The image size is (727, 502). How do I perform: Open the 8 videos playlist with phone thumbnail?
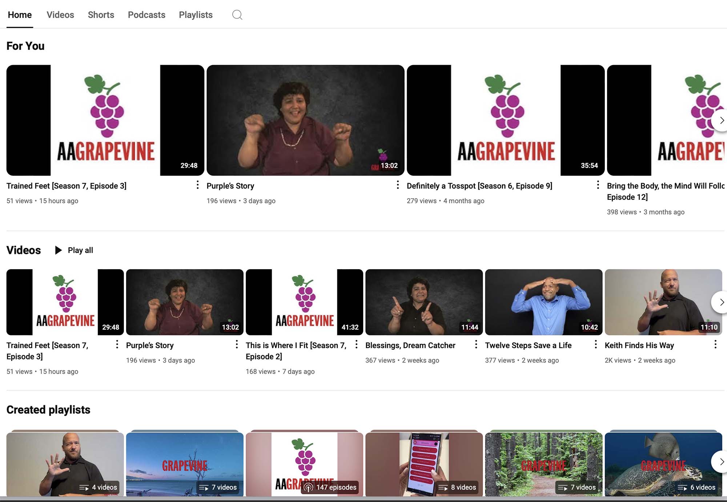pos(424,464)
